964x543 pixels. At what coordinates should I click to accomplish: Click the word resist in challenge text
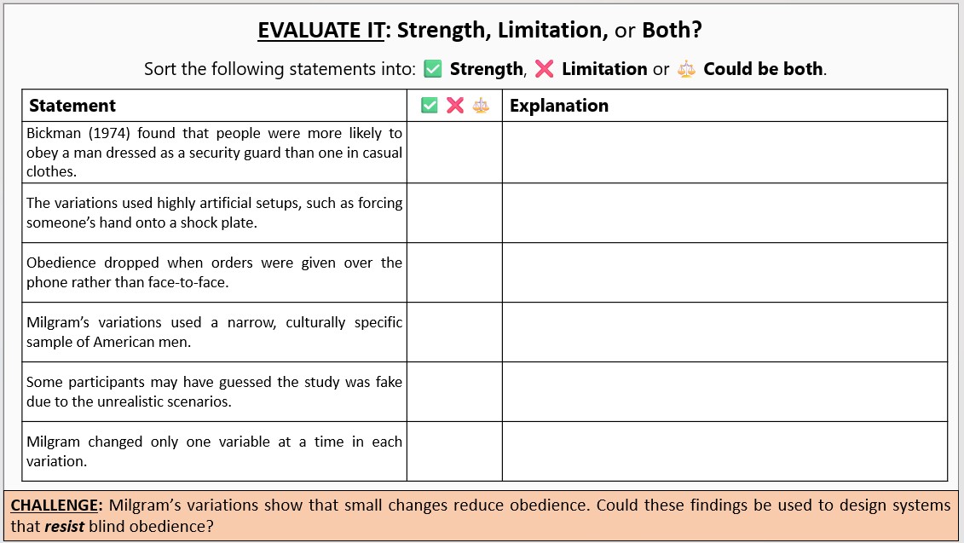click(x=64, y=527)
